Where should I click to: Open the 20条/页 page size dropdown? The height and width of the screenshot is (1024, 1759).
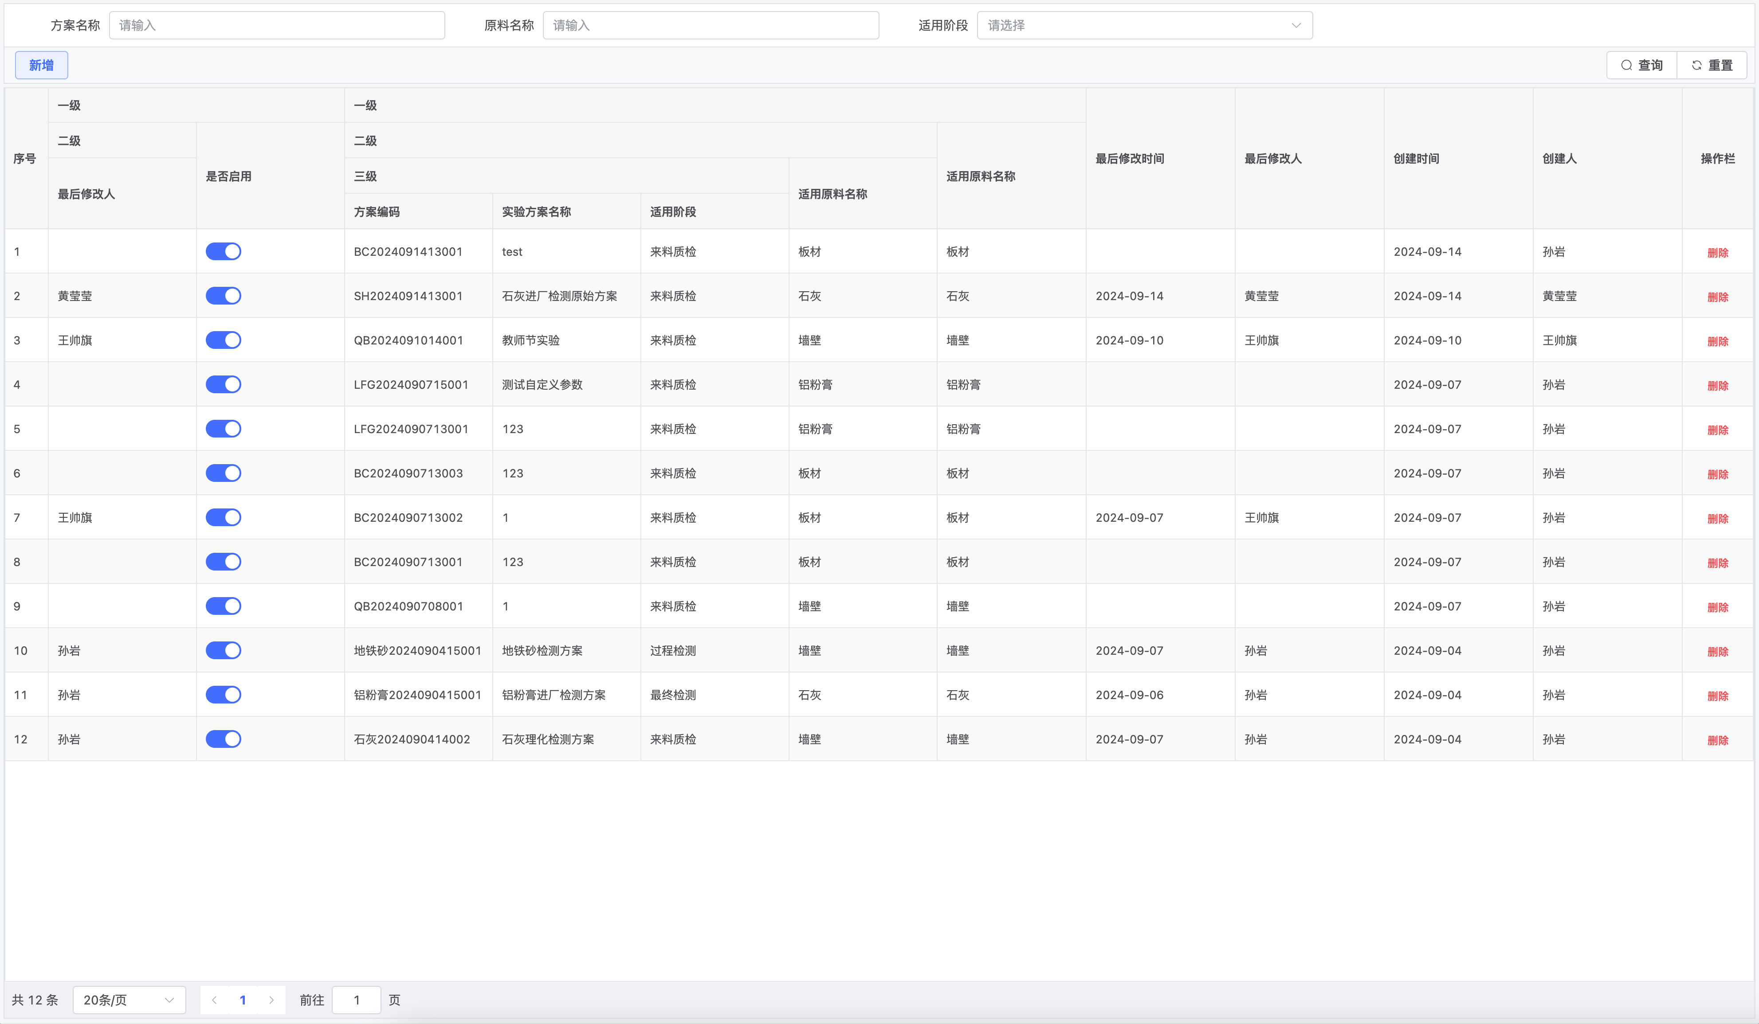pos(129,1000)
